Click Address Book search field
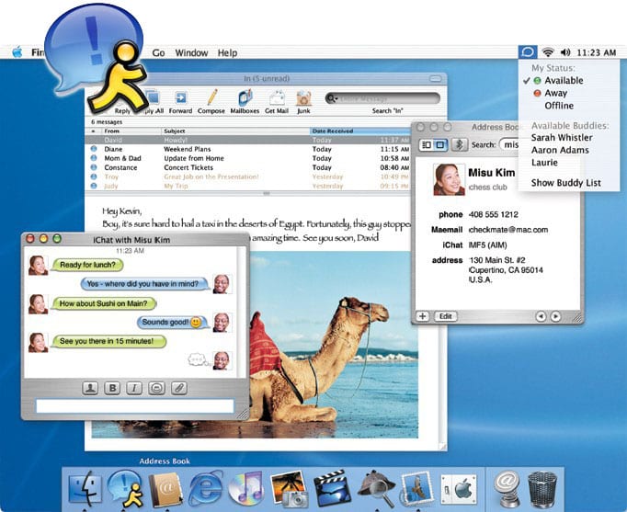This screenshot has width=627, height=512. click(x=508, y=144)
